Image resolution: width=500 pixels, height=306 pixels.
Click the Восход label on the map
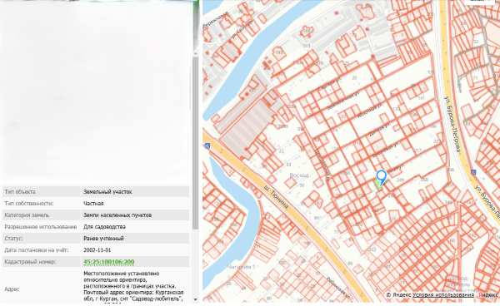click(299, 175)
